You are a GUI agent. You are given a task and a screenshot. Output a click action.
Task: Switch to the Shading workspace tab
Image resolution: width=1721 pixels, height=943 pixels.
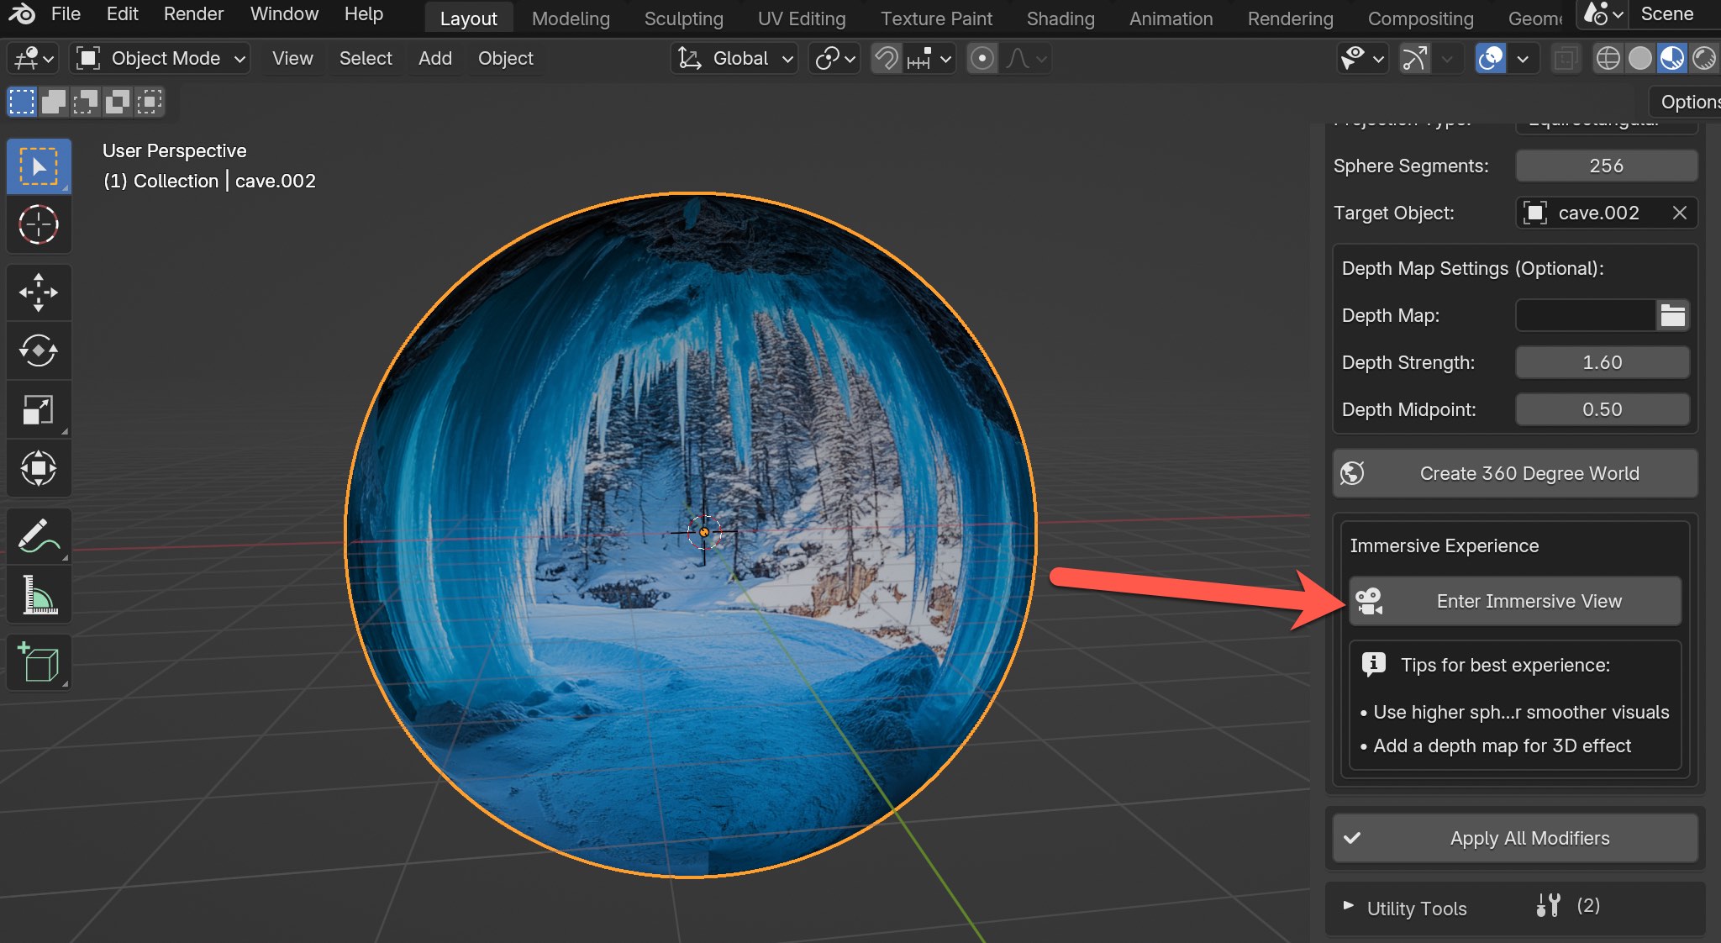[1060, 18]
